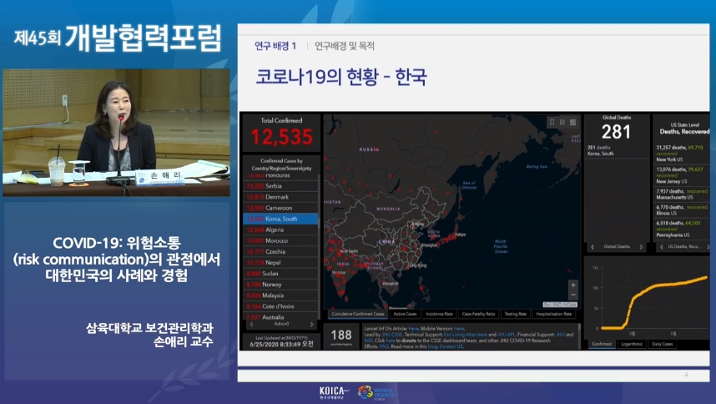Click the Total Confirmed 12,535 figure

point(281,137)
